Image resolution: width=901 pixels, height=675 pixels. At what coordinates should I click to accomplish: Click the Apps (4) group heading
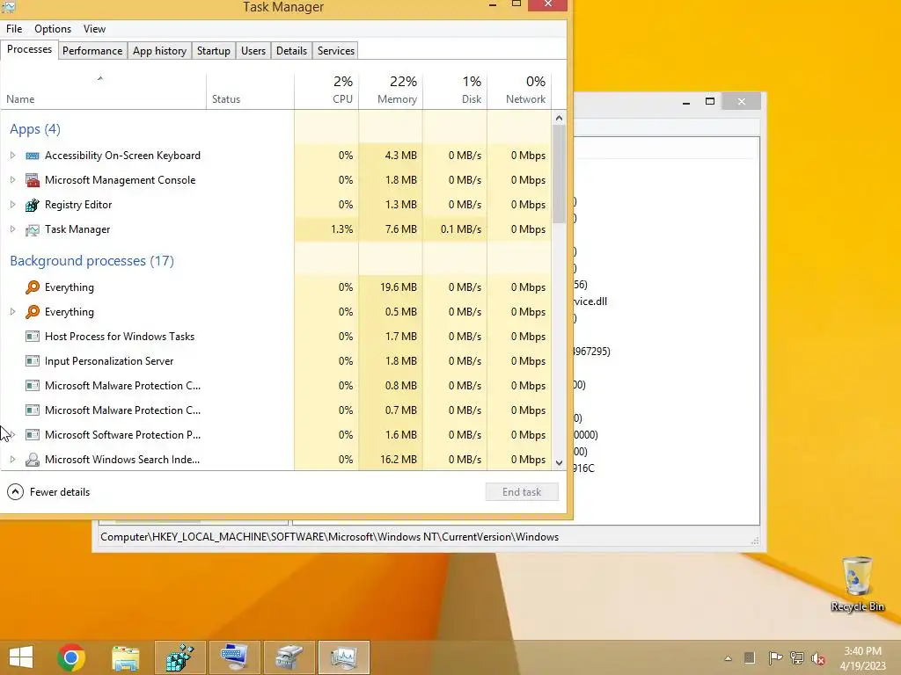point(35,129)
